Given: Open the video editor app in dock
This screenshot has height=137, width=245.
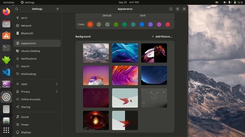Looking at the screenshot, I should coord(6,84).
